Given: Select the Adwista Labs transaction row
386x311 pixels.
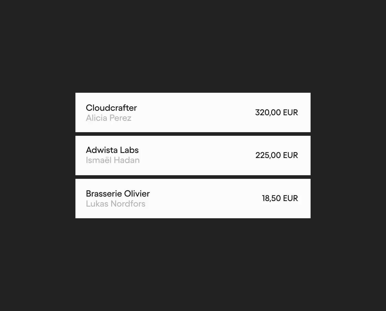Looking at the screenshot, I should (x=193, y=155).
